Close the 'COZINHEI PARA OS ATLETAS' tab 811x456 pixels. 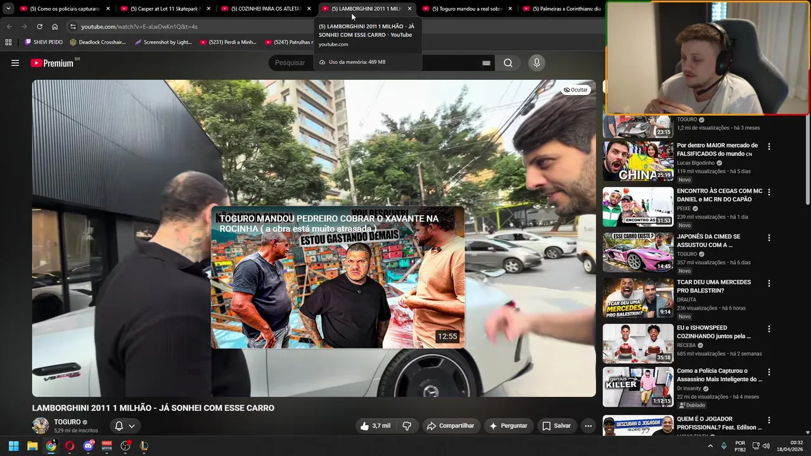click(309, 9)
